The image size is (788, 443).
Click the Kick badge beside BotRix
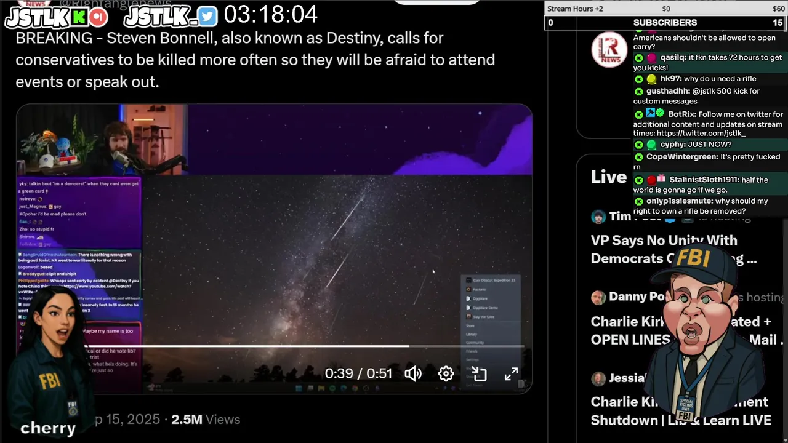(x=638, y=114)
